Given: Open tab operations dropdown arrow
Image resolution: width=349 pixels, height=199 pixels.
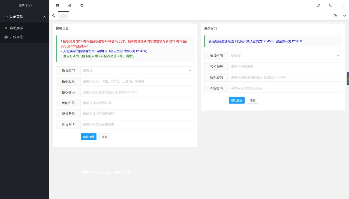Looking at the screenshot, I should tap(345, 16).
